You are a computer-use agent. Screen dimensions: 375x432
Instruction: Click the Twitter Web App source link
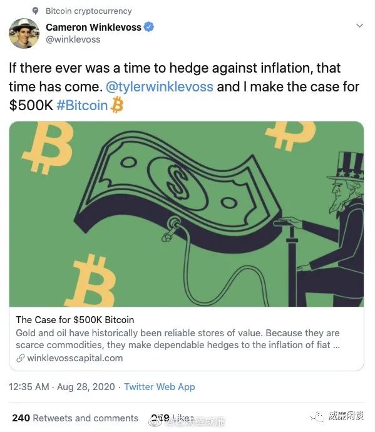pyautogui.click(x=160, y=387)
